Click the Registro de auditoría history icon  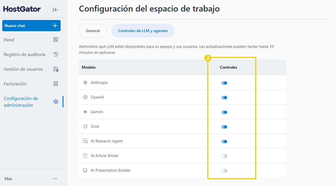(x=56, y=54)
